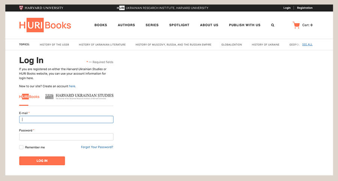The width and height of the screenshot is (338, 181).
Task: Click Registration in the top bar
Action: coord(305,8)
